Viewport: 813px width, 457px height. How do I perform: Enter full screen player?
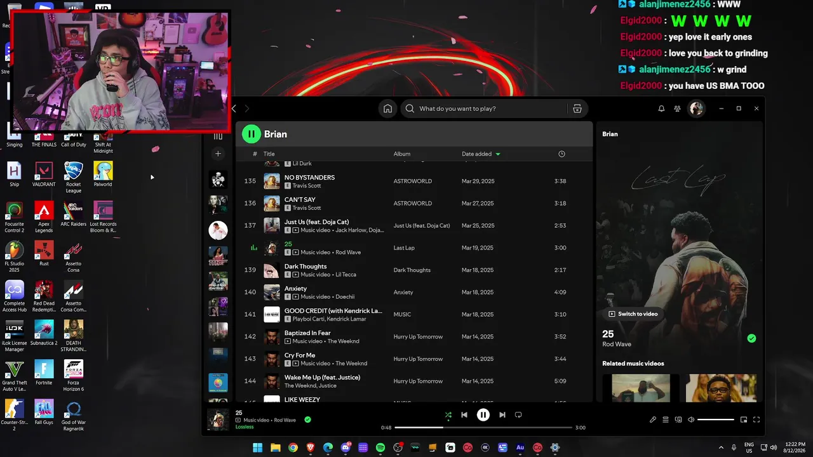pyautogui.click(x=756, y=420)
